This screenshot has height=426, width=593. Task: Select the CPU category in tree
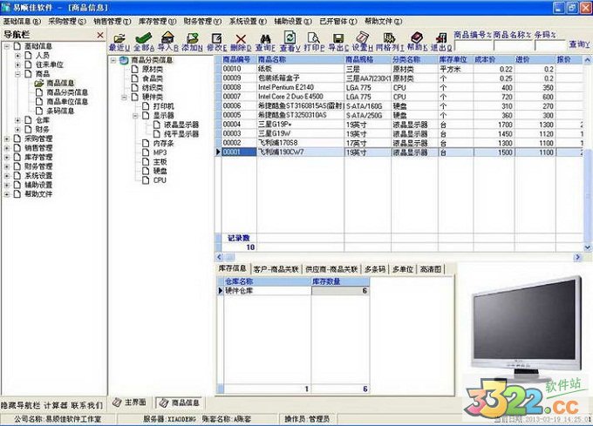[x=160, y=180]
